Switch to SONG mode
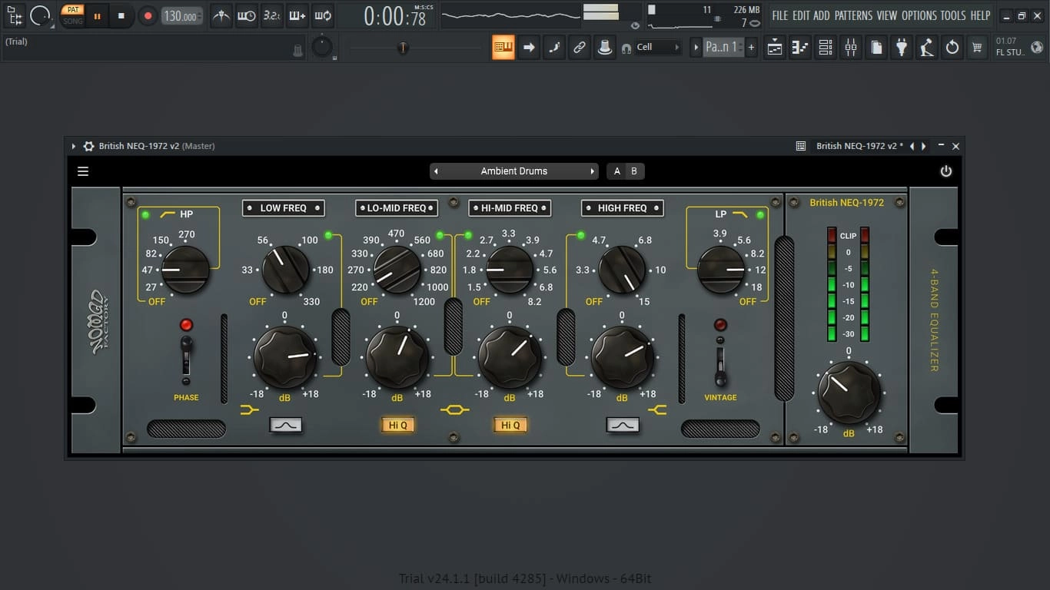The width and height of the screenshot is (1050, 590). point(72,21)
